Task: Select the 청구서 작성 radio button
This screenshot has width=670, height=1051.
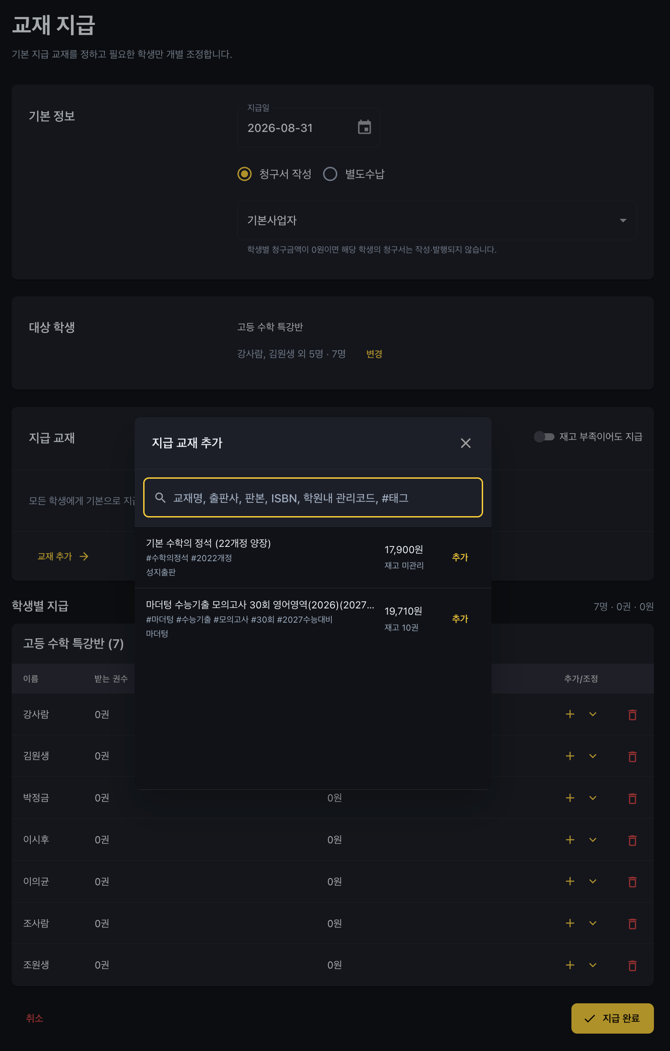Action: point(244,174)
